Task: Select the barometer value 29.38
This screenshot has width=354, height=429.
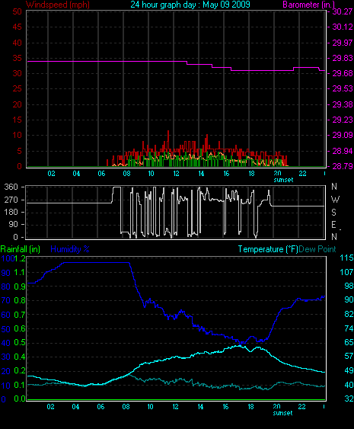Action: pyautogui.click(x=343, y=104)
